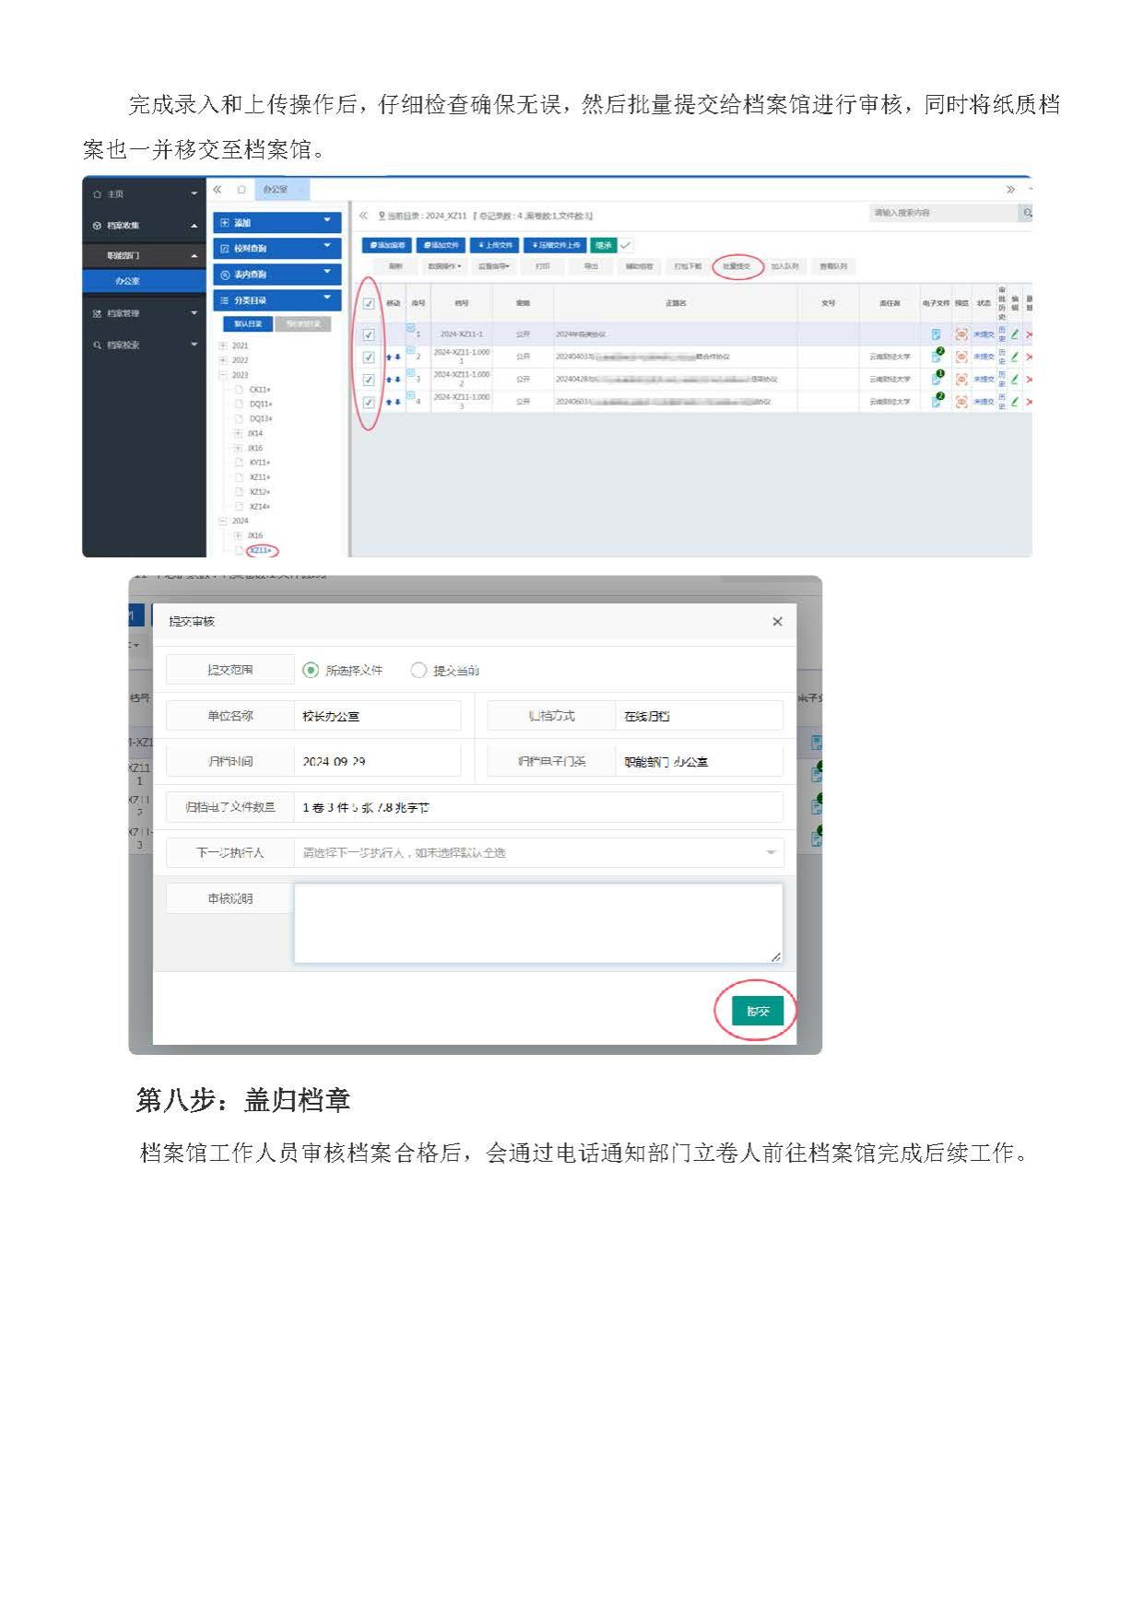This screenshot has width=1143, height=1616.
Task: Switch to the 办公室 tab
Action: point(276,190)
